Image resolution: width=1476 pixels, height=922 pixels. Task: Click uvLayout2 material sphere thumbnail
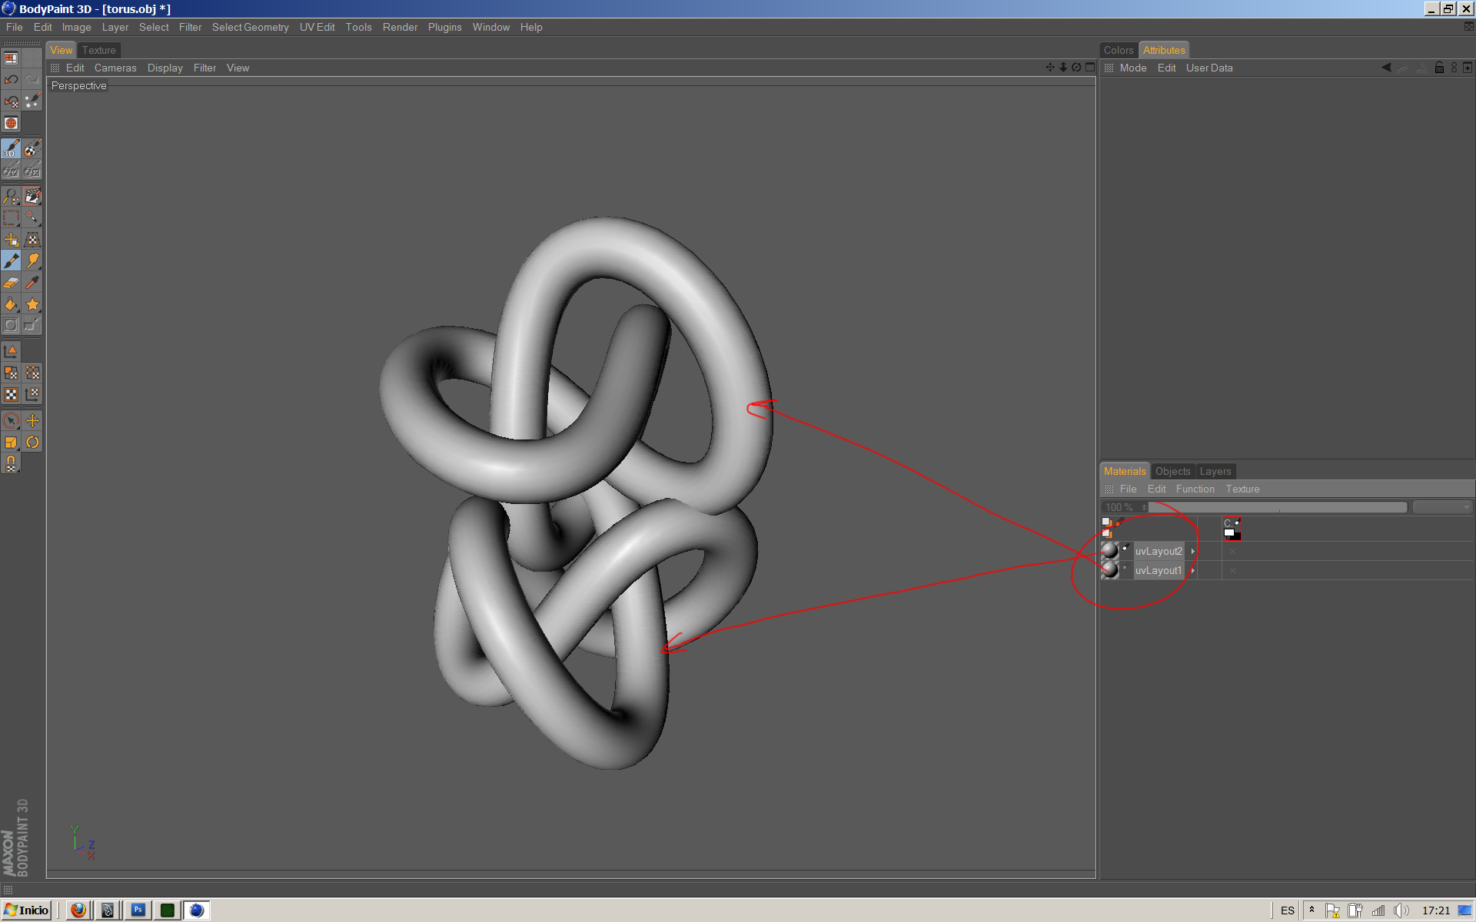click(x=1110, y=551)
